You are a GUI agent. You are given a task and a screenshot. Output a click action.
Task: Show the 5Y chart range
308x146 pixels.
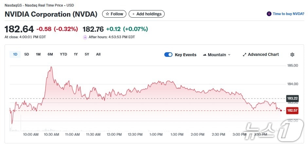[87, 54]
